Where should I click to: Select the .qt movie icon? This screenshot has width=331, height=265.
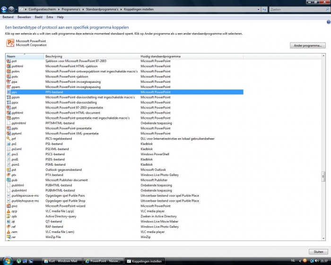9,221
